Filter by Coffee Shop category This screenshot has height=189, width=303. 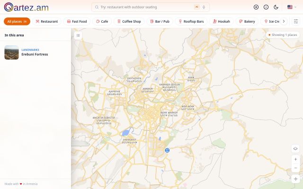click(x=129, y=21)
